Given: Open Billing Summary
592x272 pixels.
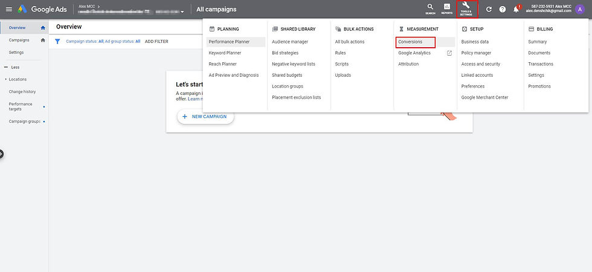Looking at the screenshot, I should point(537,42).
